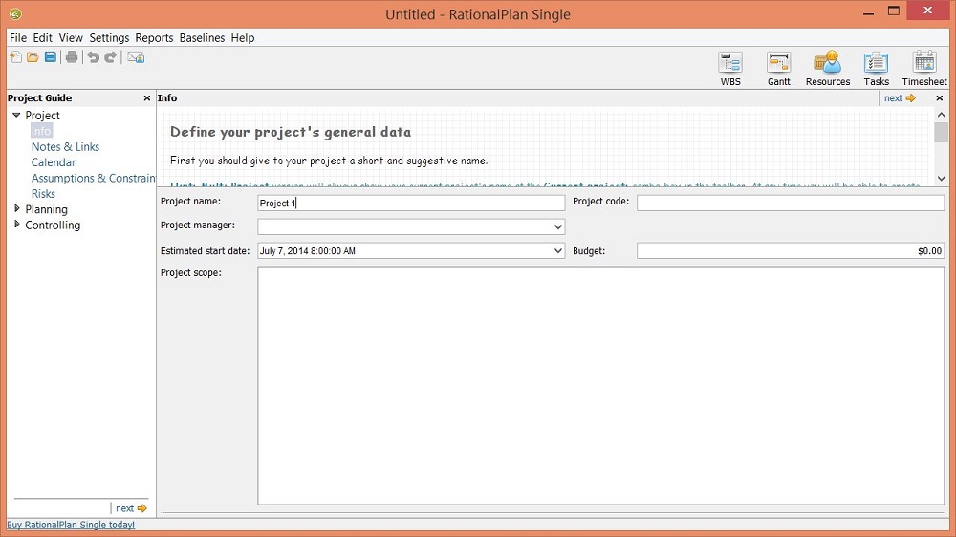This screenshot has height=537, width=956.
Task: Open the Help menu
Action: click(243, 38)
